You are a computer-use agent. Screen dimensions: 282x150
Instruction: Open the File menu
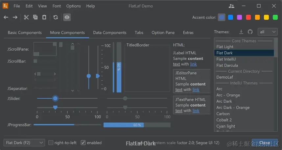pos(17,6)
